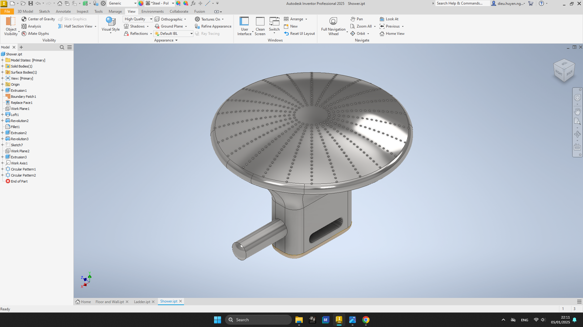This screenshot has height=327, width=583.
Task: Toggle Center of Gravity display
Action: 38,19
